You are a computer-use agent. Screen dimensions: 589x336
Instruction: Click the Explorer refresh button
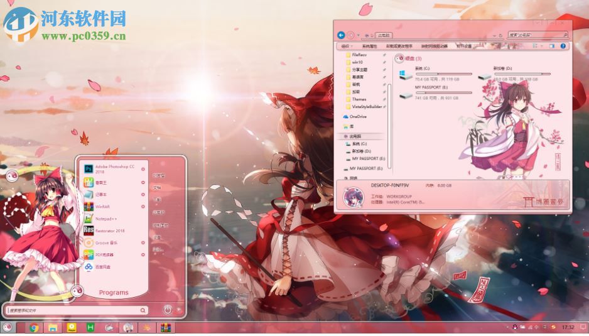[x=500, y=36]
